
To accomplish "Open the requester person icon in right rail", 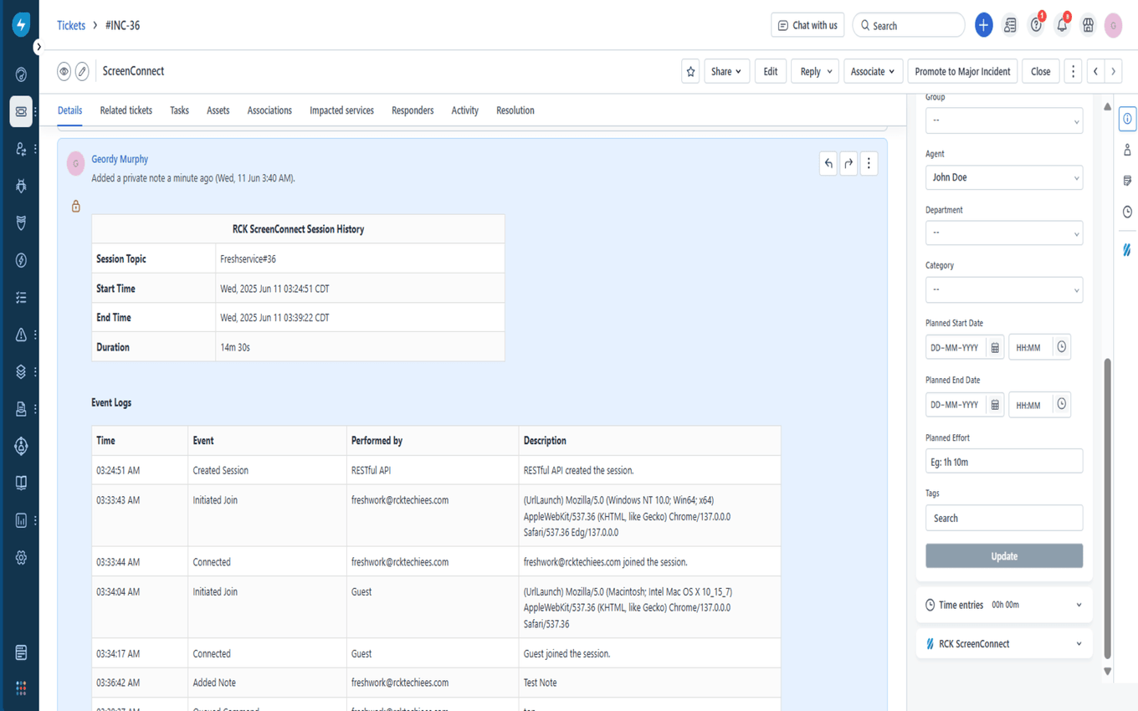I will tap(1127, 150).
